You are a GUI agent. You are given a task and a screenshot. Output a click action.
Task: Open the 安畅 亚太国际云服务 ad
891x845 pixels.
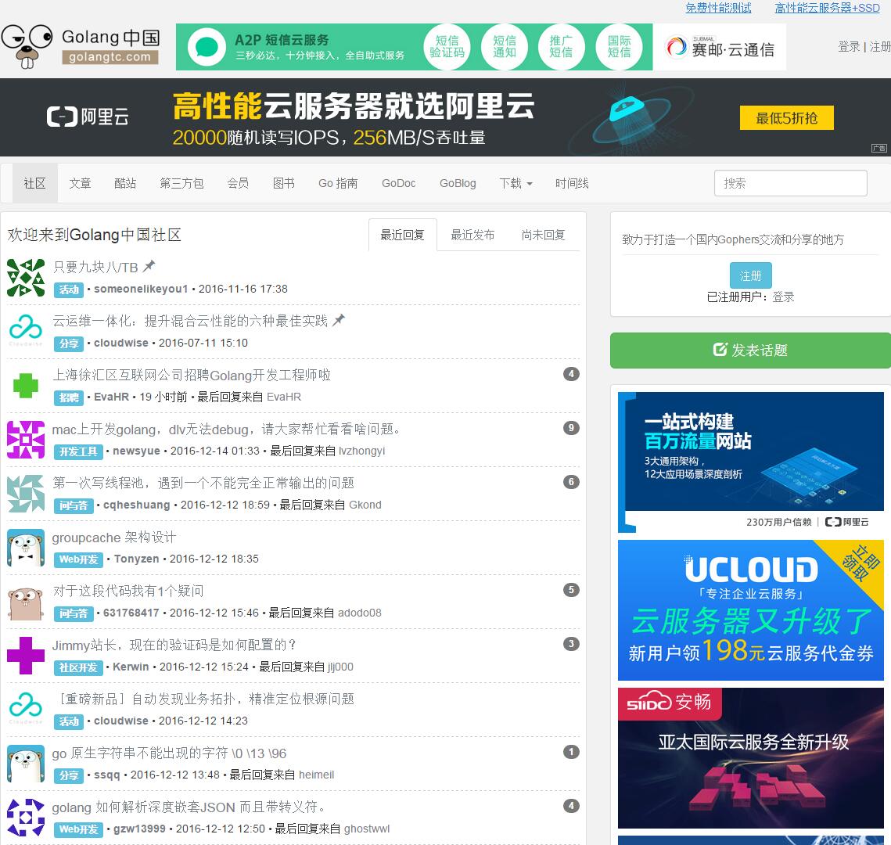(751, 758)
